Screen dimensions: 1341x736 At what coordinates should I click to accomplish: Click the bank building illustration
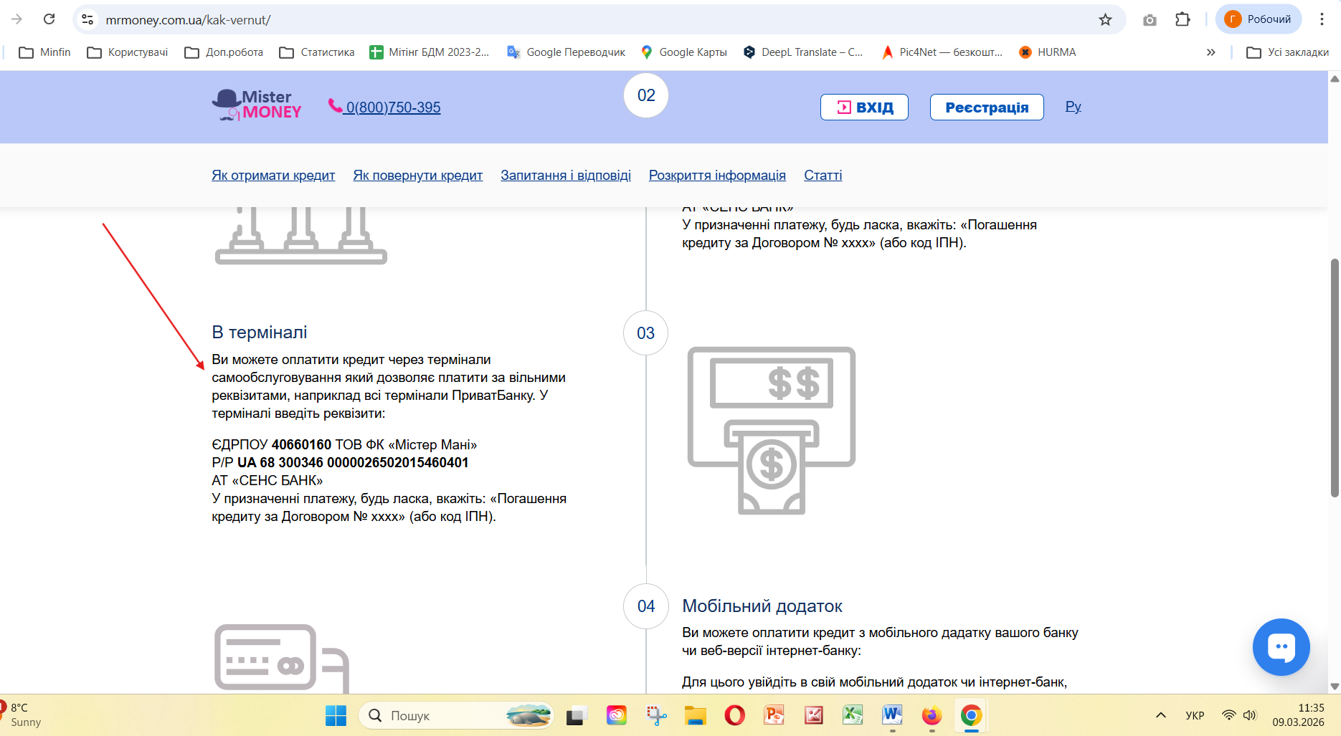pyautogui.click(x=301, y=236)
